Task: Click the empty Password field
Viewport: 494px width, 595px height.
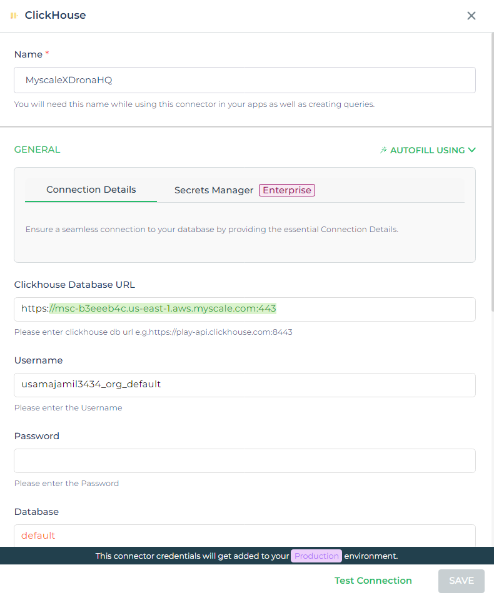Action: (x=245, y=460)
